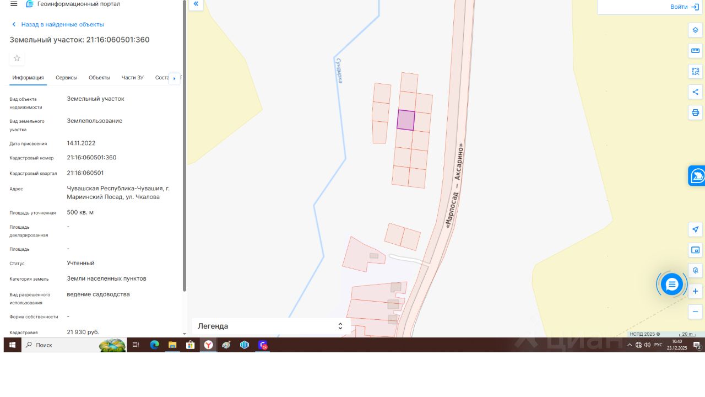This screenshot has height=397, width=705.
Task: Open the Windows Start menu
Action: point(12,345)
